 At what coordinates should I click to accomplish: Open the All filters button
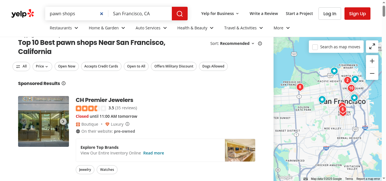21,66
